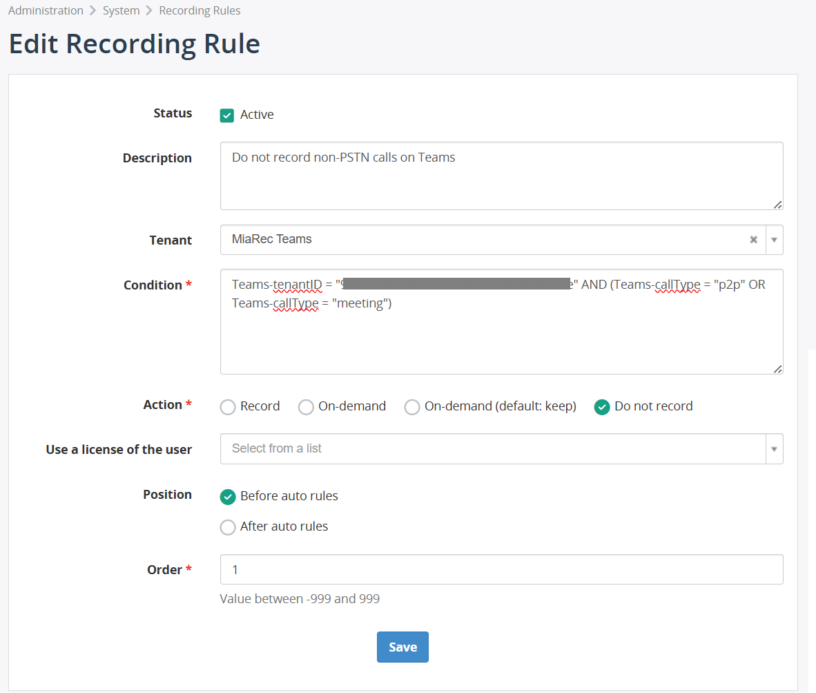Image resolution: width=816 pixels, height=693 pixels.
Task: Open System breadcrumb link
Action: (121, 10)
